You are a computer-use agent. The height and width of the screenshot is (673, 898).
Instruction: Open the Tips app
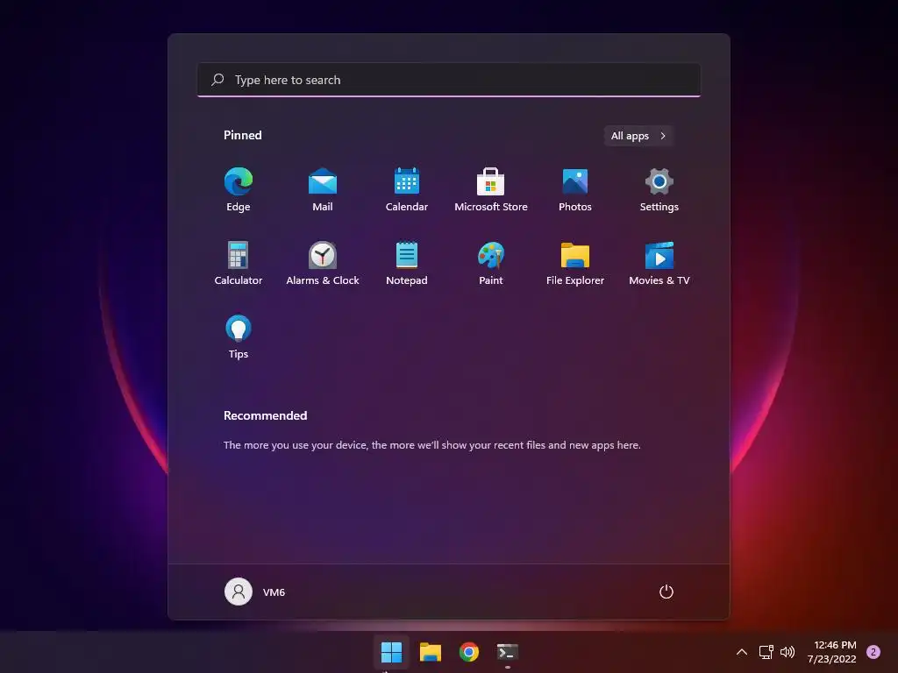pyautogui.click(x=239, y=337)
